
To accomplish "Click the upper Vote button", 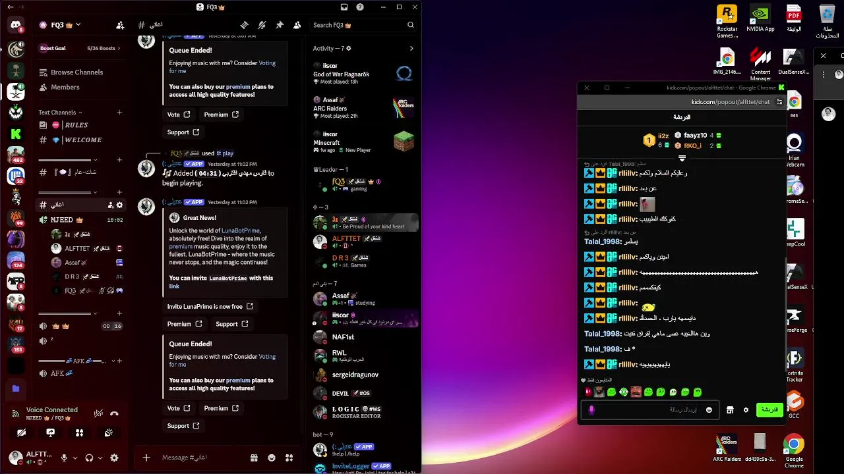I will 179,115.
